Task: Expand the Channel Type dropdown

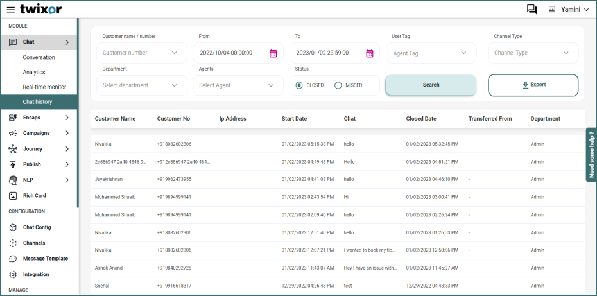Action: pyautogui.click(x=533, y=53)
